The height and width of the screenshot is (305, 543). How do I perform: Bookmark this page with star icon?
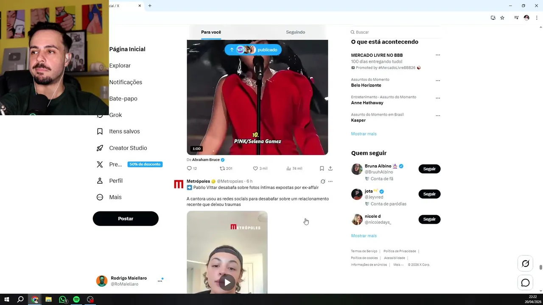[502, 18]
